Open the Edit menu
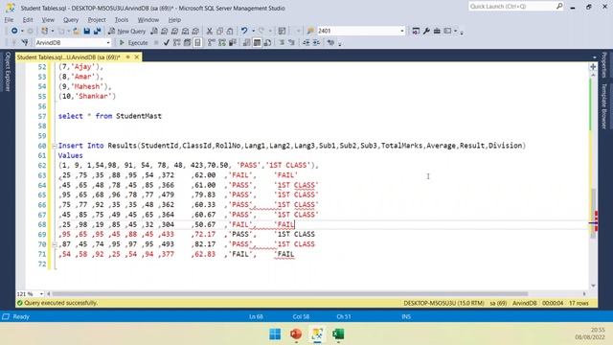 28,19
